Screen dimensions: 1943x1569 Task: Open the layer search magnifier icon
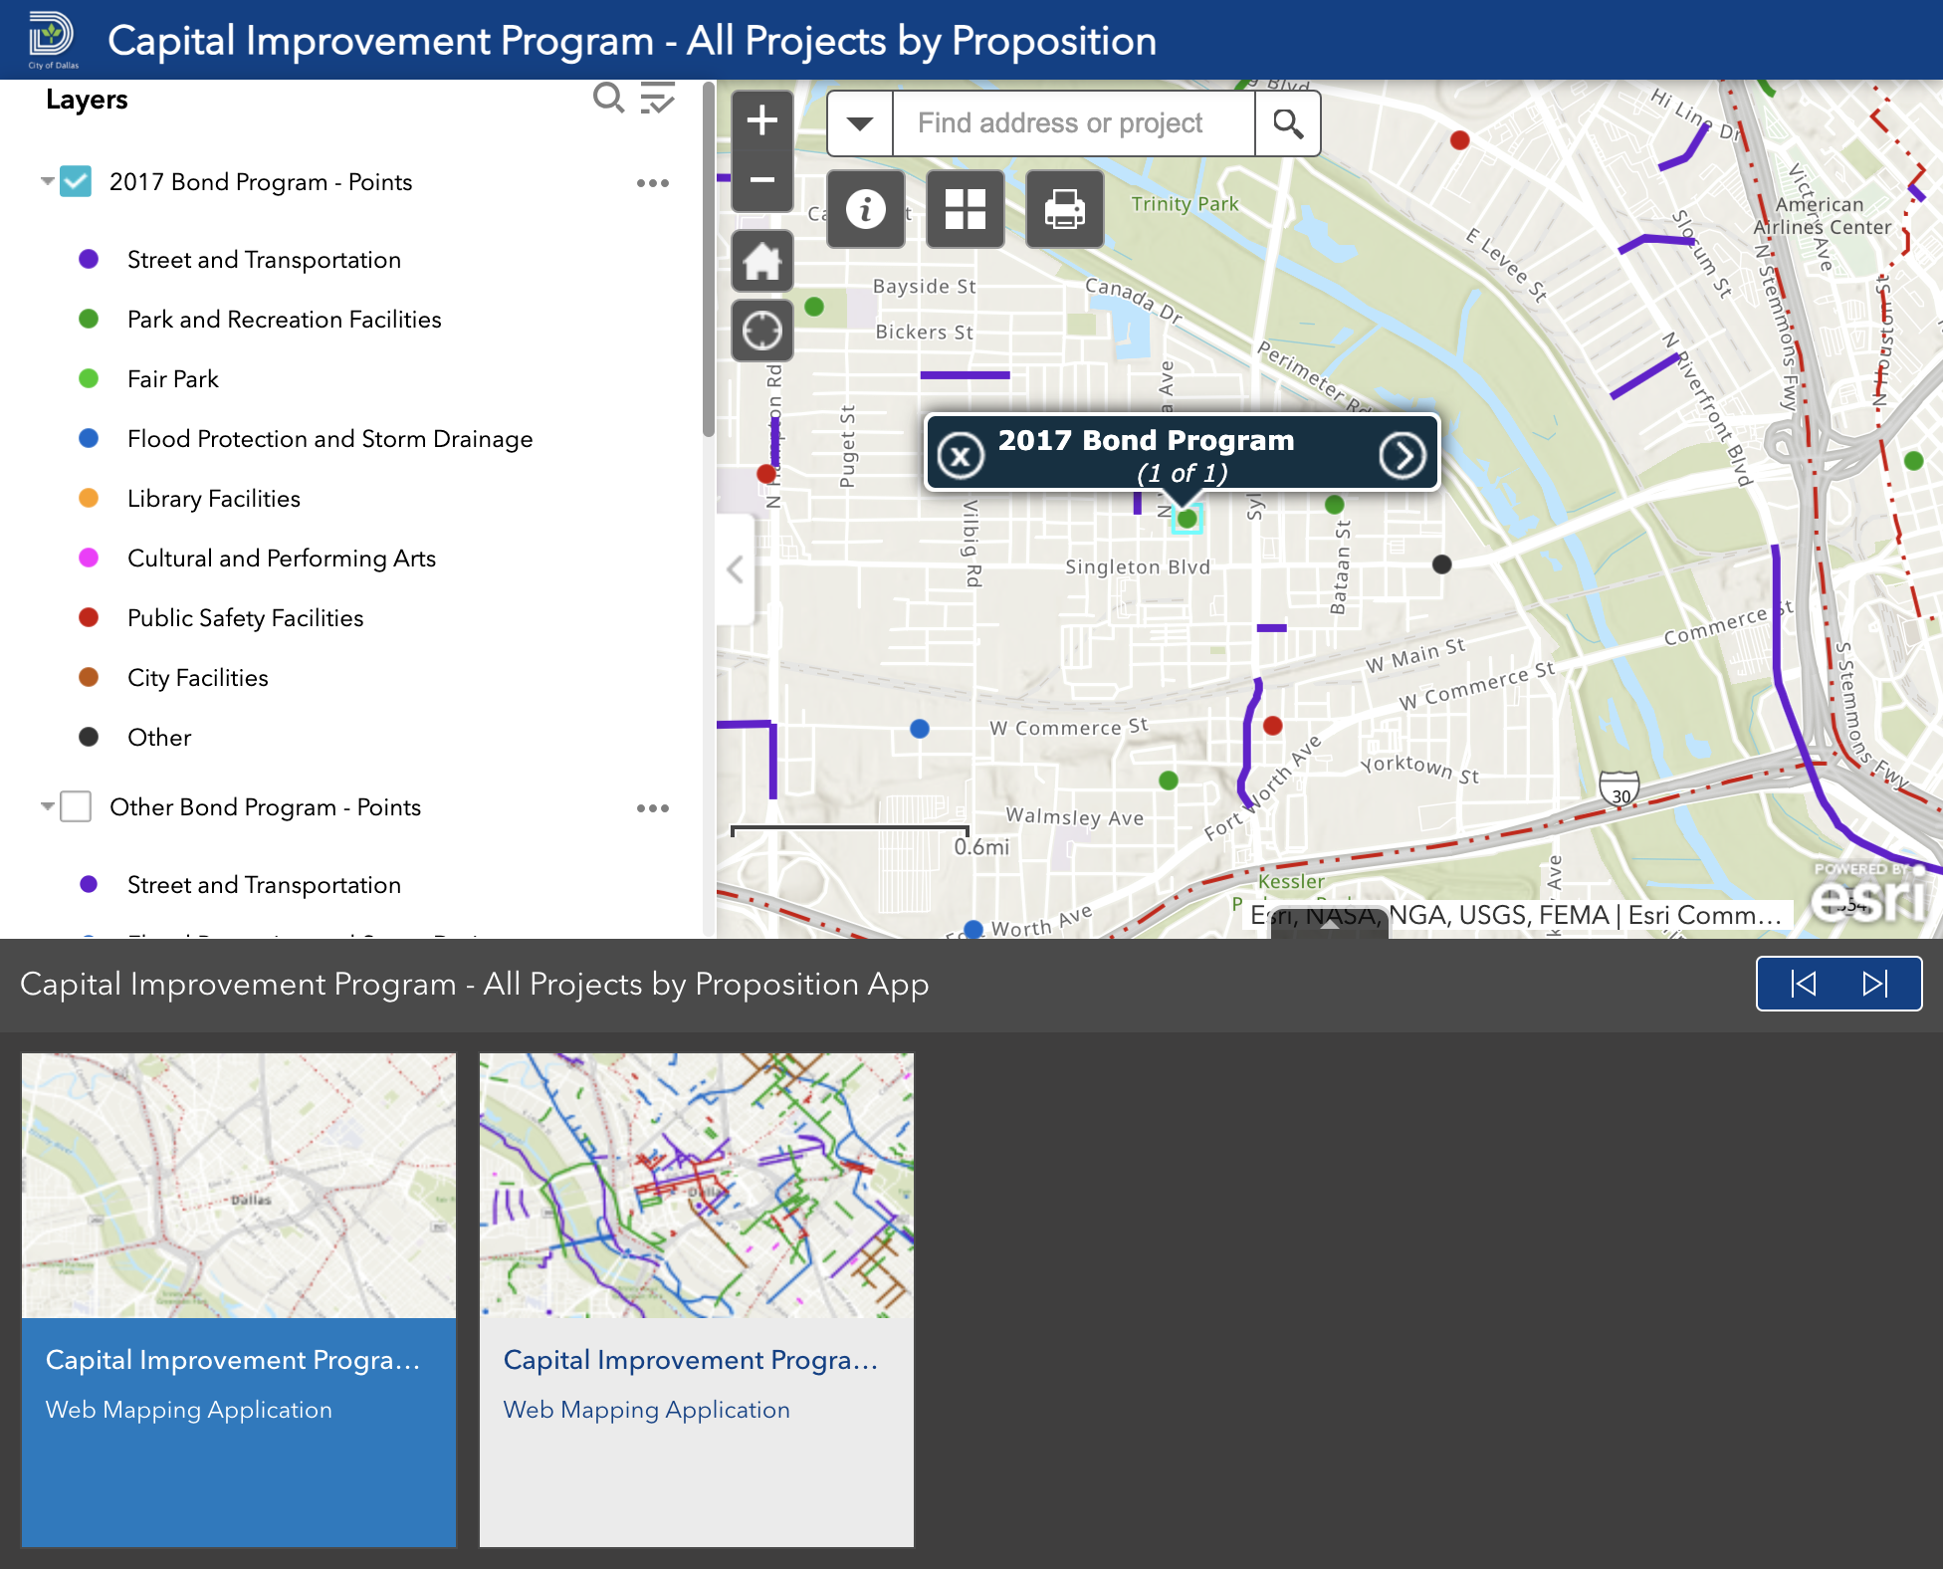tap(608, 99)
